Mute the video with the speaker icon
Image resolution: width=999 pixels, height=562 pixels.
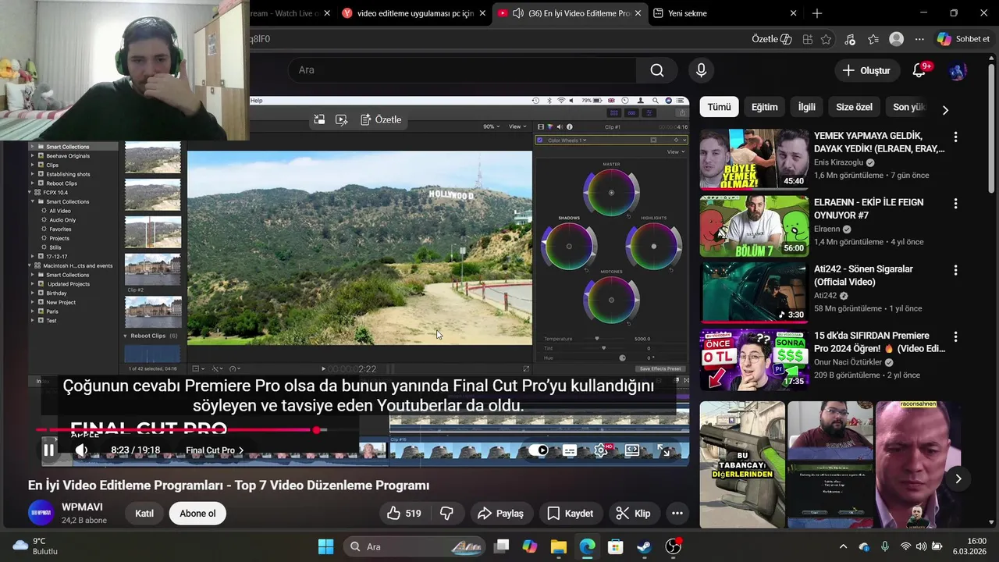pyautogui.click(x=81, y=450)
